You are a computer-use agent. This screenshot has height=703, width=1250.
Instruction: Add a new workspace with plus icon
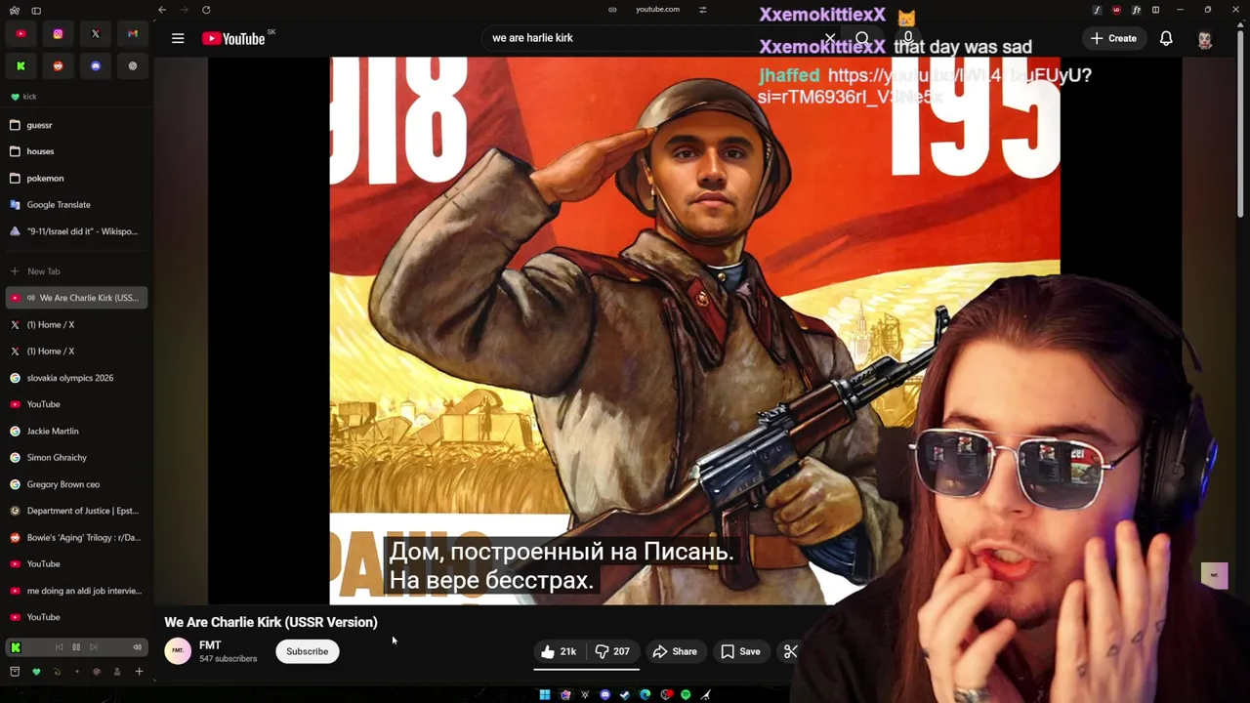click(x=139, y=672)
